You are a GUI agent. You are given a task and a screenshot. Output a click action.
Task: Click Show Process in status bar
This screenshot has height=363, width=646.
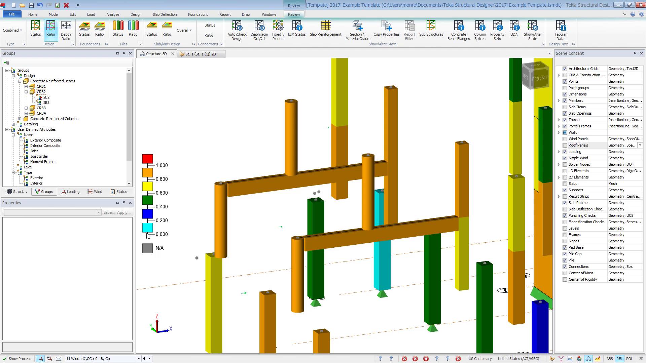tap(17, 359)
